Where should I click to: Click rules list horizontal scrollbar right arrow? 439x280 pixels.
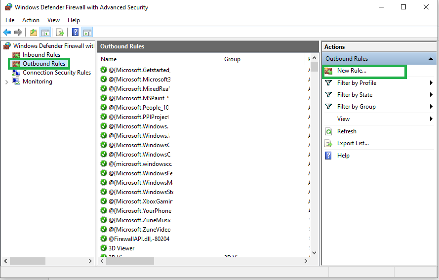[306, 261]
